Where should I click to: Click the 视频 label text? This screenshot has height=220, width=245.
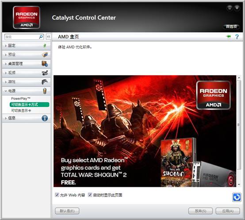[11, 73]
